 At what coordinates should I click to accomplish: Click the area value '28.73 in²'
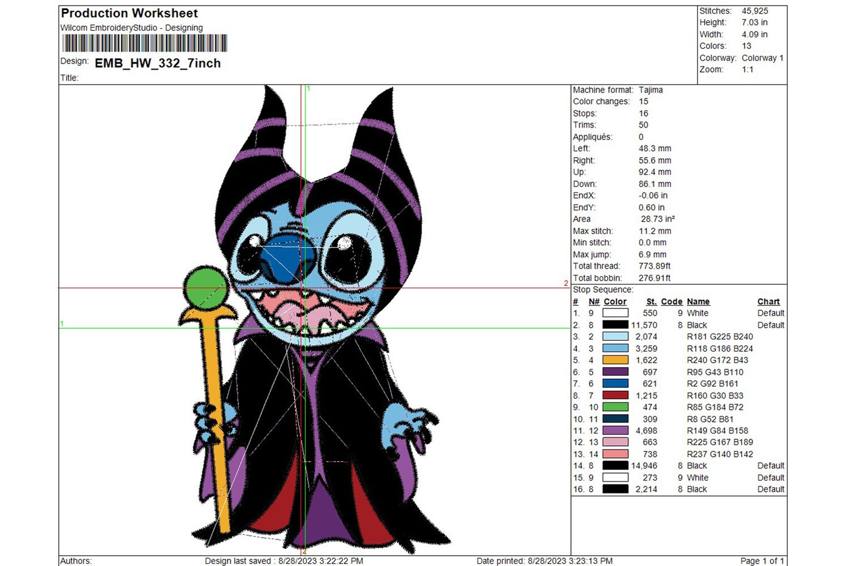[x=658, y=219]
